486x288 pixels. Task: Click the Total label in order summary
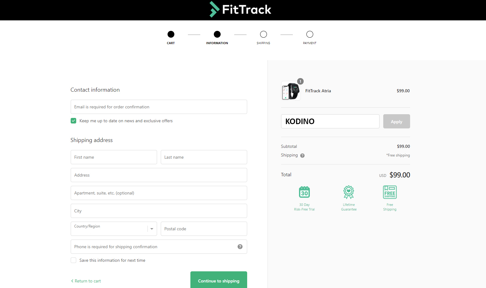pyautogui.click(x=286, y=175)
